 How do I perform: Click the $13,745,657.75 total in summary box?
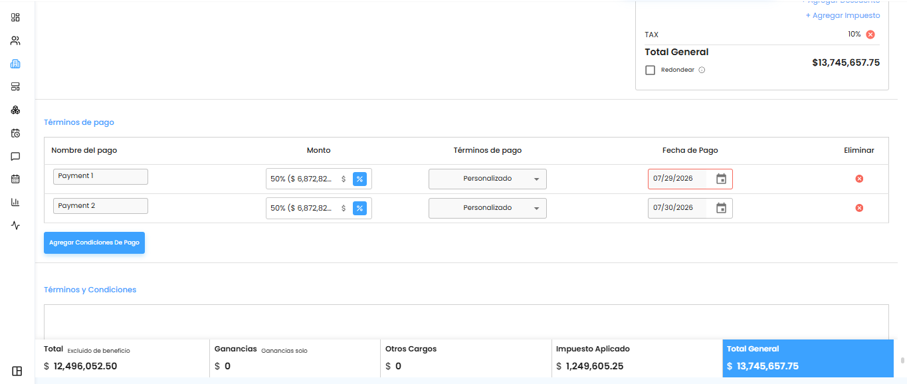click(846, 62)
